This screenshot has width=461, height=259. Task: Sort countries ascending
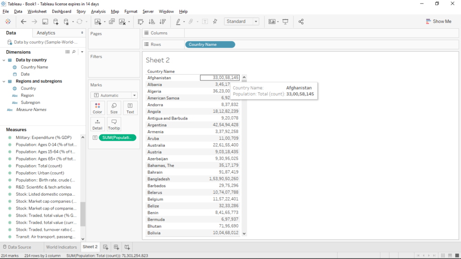[152, 21]
